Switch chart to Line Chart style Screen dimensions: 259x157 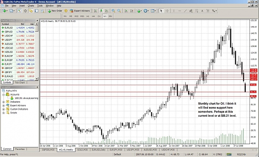click(x=107, y=11)
